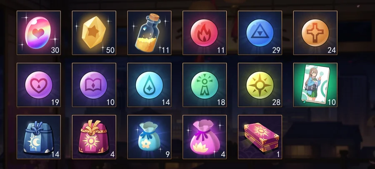Select the light blue flower pouch

(x=149, y=137)
